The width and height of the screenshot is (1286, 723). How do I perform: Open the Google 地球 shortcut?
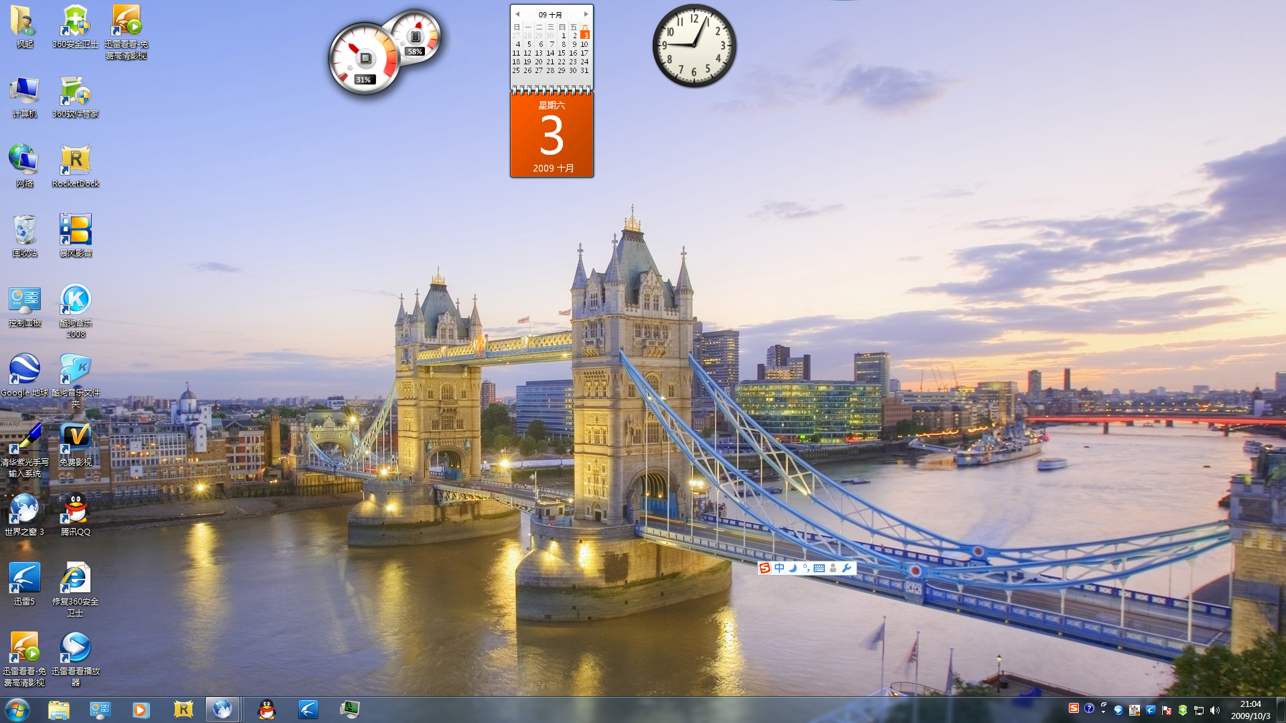click(x=24, y=376)
